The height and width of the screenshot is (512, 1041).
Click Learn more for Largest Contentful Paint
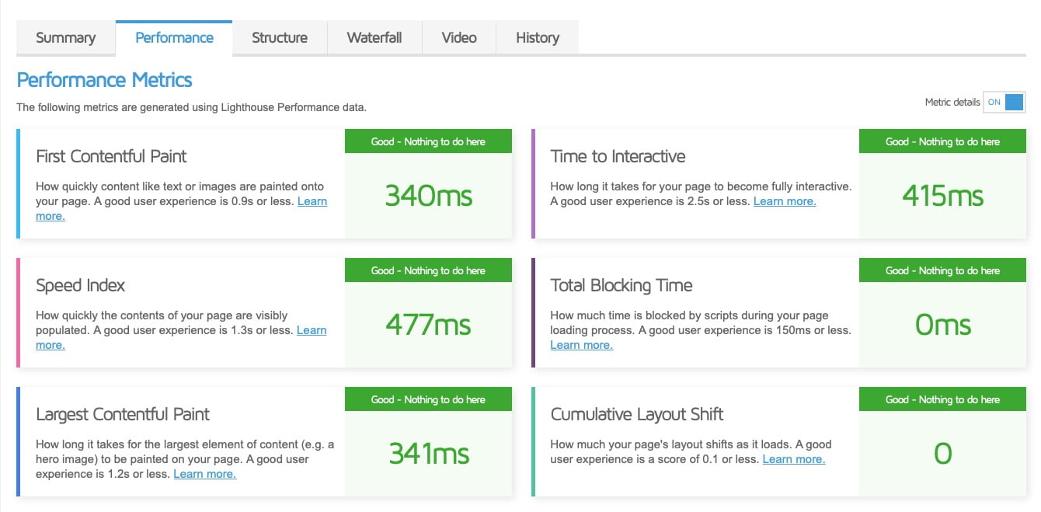[x=204, y=473]
